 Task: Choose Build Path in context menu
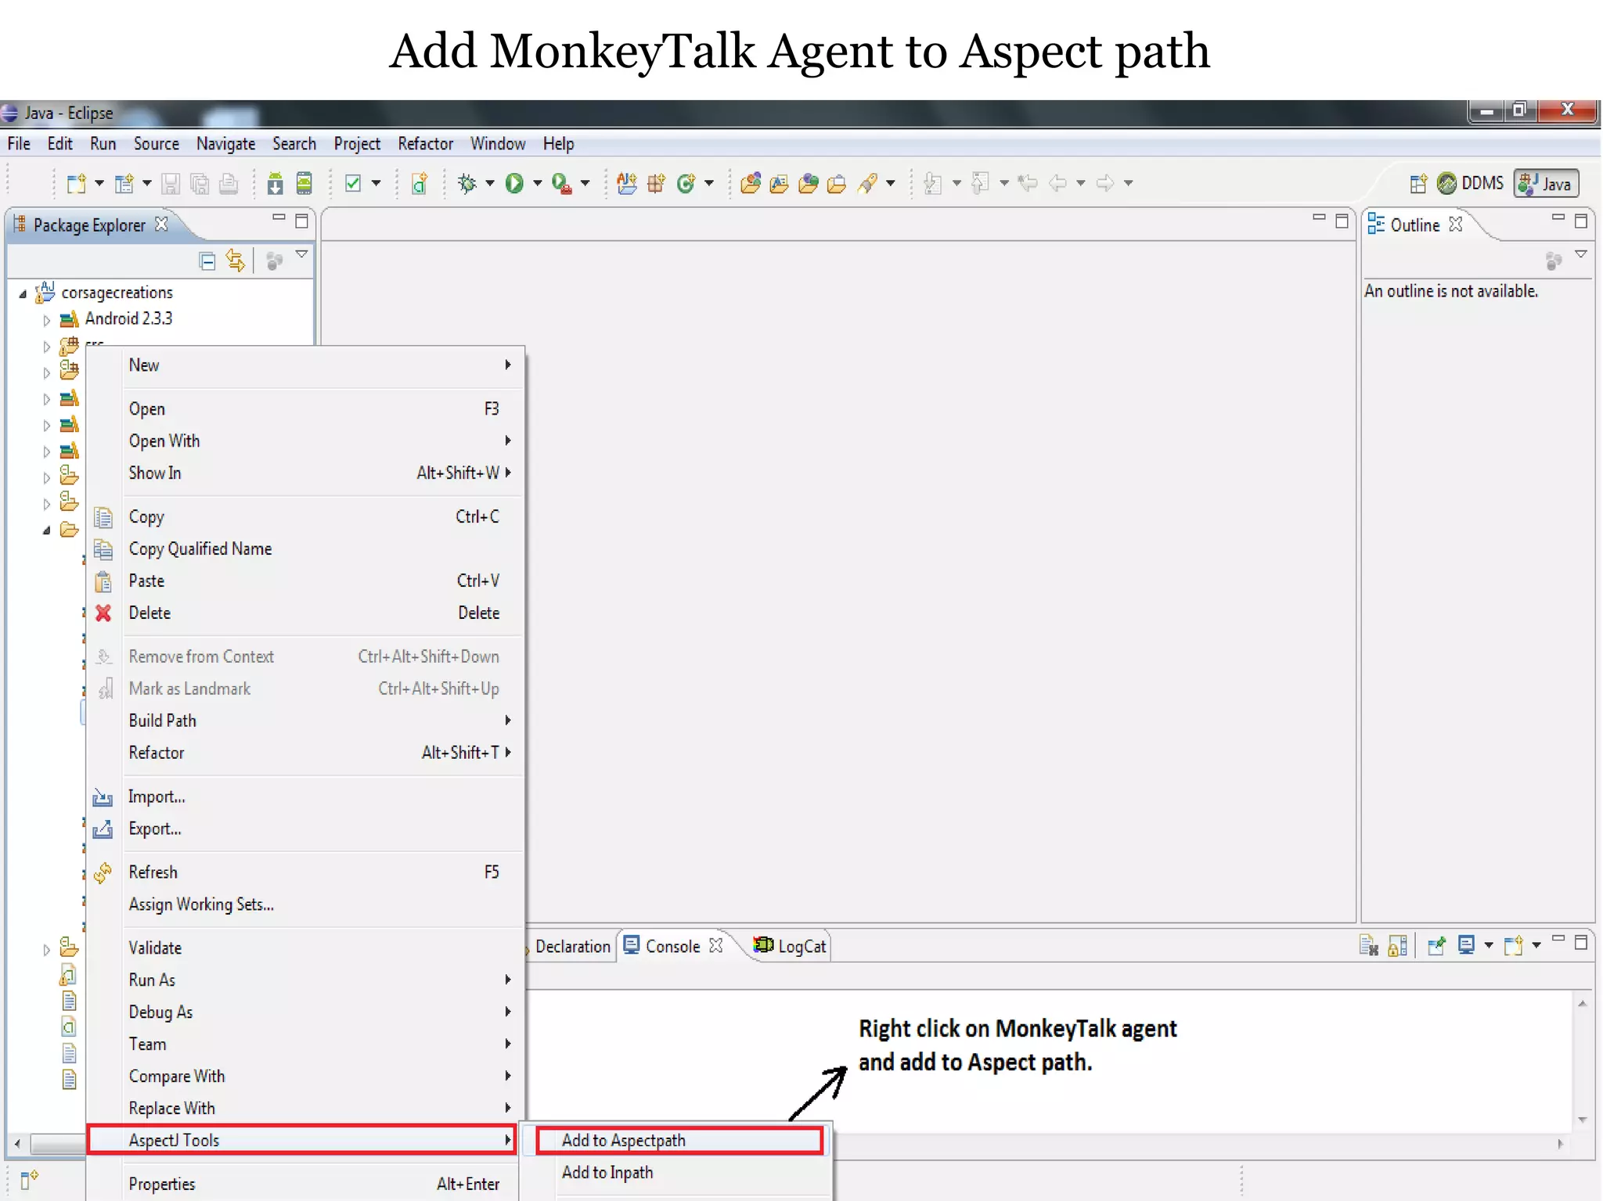pos(305,721)
